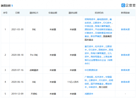Open 松禾资本 link in the A轮 row
The width and height of the screenshot is (137, 100).
tap(99, 77)
